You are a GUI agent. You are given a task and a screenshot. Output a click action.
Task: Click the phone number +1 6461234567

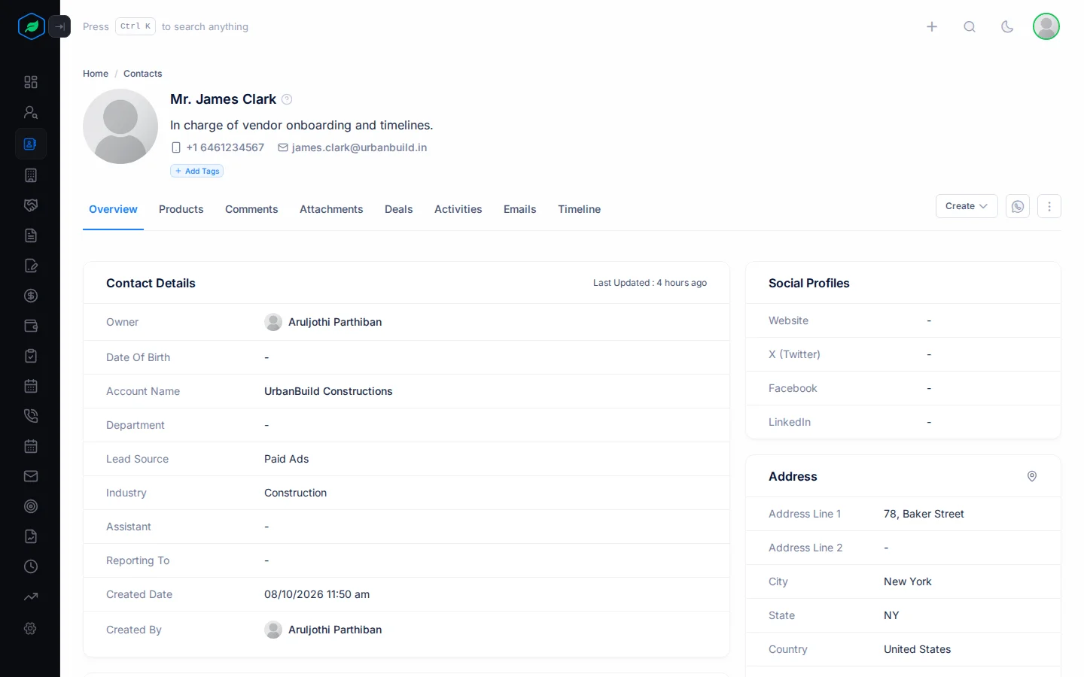[225, 147]
